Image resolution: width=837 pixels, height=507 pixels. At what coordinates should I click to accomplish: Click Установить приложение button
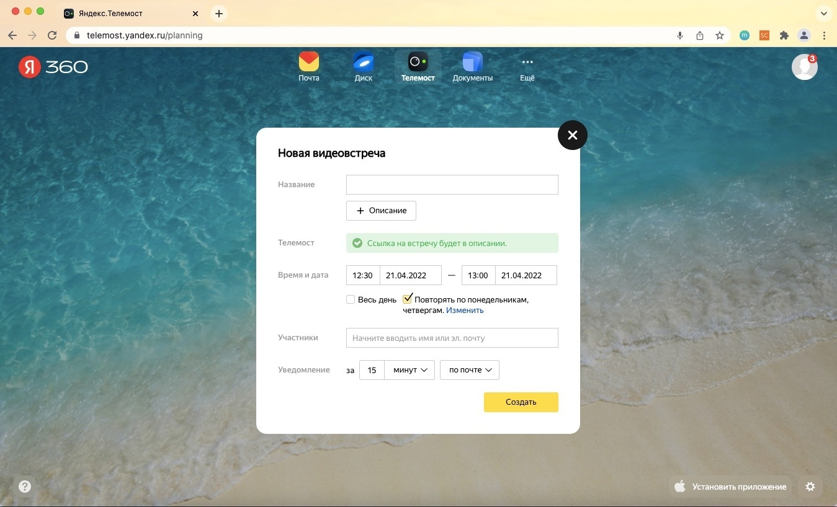click(x=732, y=487)
